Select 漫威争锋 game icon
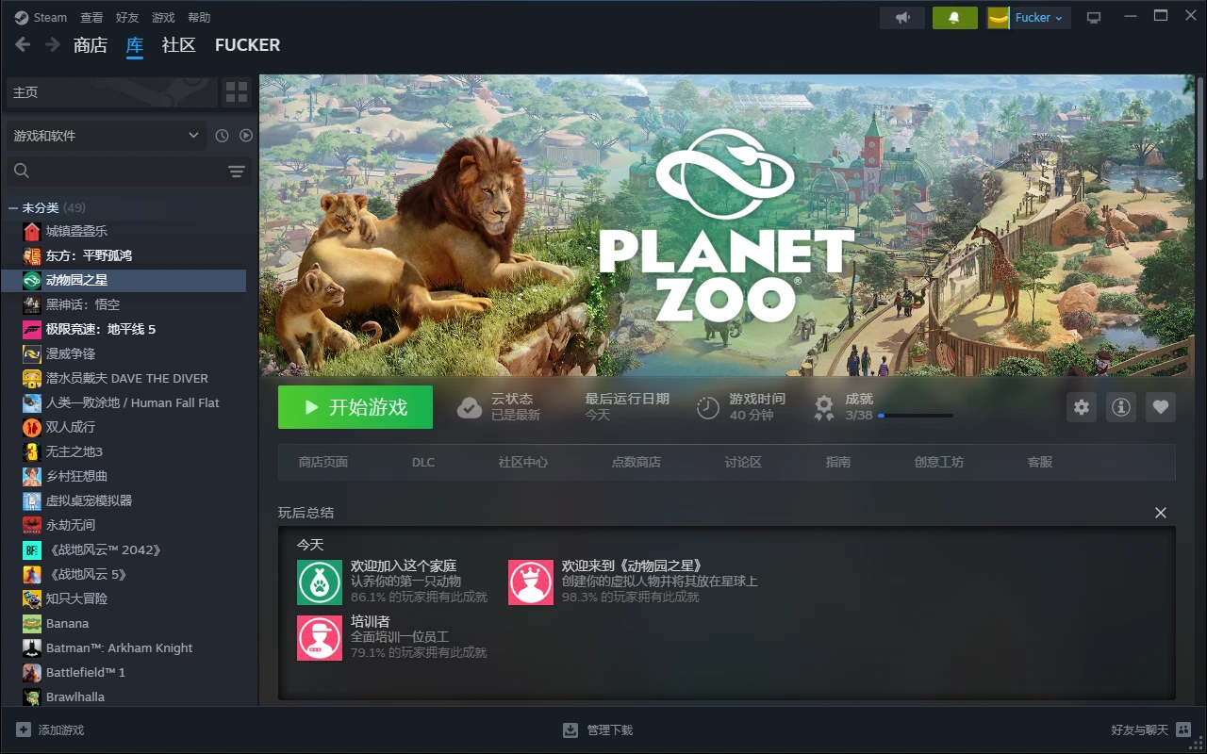This screenshot has width=1207, height=754. coord(32,353)
